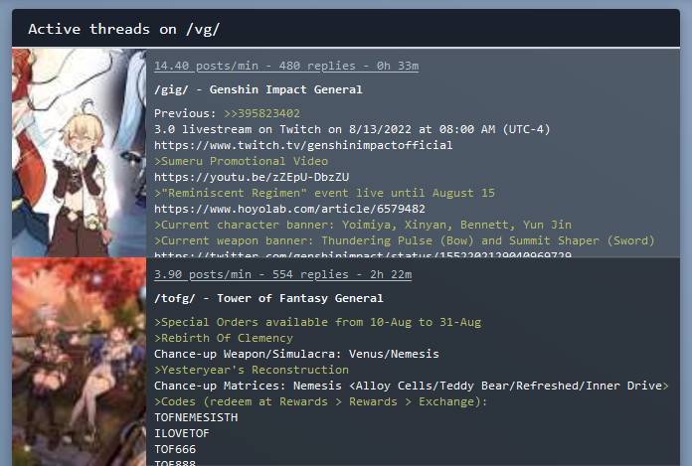Click the 'Reminiscent Regimen' event line
692x466 pixels.
[x=324, y=193]
